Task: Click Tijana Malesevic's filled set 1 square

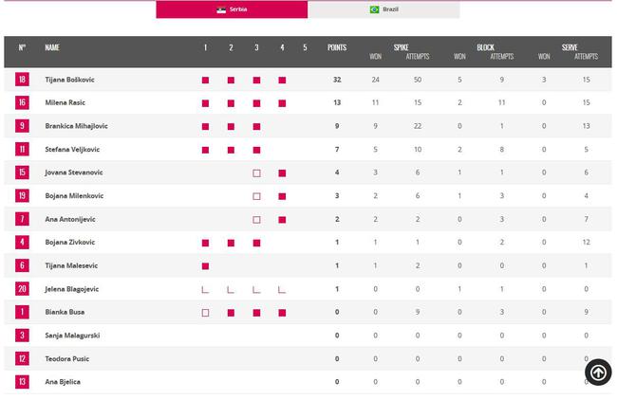Action: click(x=205, y=266)
